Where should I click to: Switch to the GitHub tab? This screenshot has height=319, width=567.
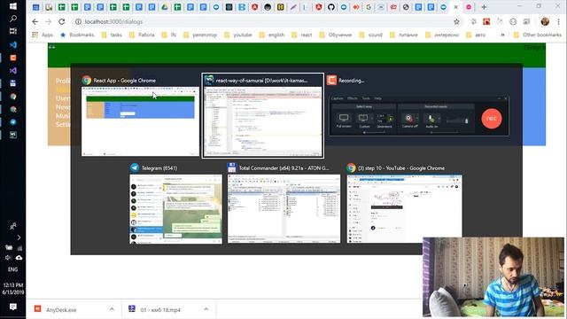(x=331, y=7)
